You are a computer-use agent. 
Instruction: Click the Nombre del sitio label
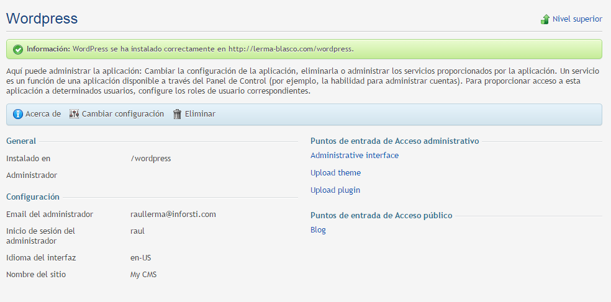coord(36,275)
